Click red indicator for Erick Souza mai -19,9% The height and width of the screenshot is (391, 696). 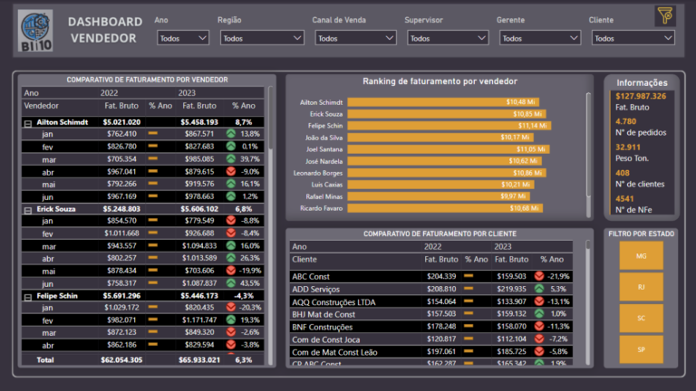[x=231, y=270]
